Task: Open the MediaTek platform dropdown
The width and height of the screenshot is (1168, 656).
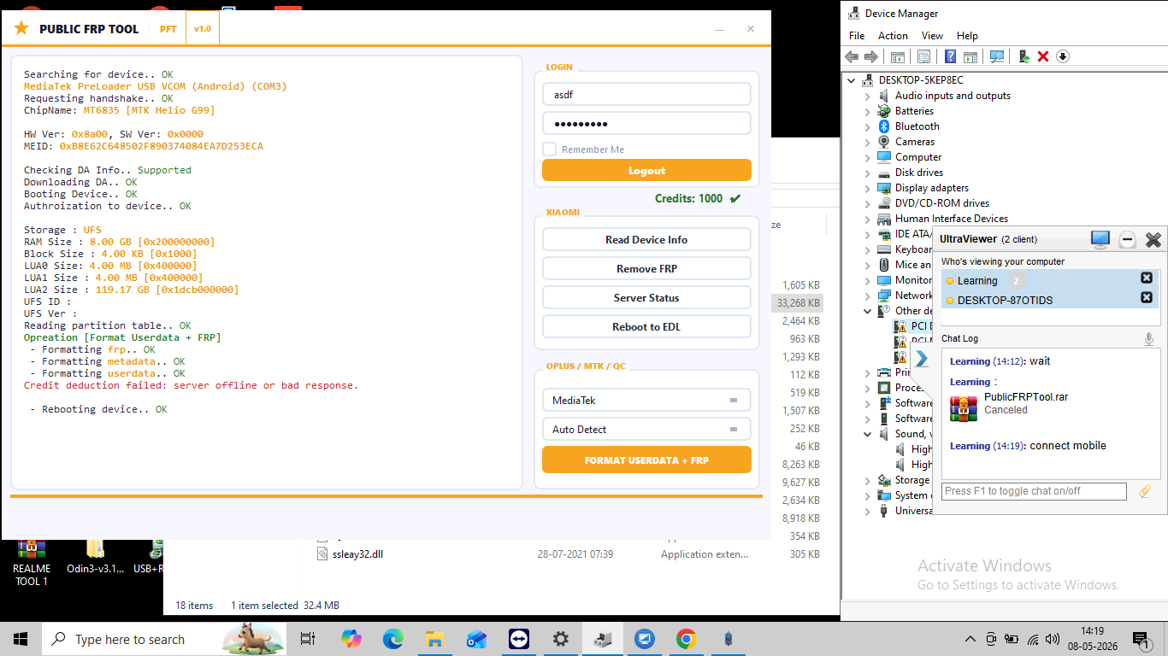Action: [646, 400]
